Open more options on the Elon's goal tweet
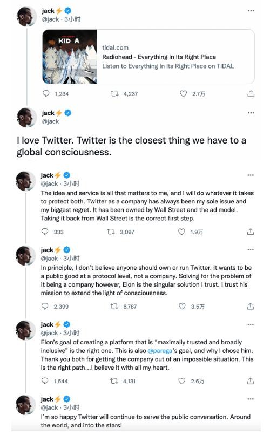The width and height of the screenshot is (270, 435). tap(251, 324)
